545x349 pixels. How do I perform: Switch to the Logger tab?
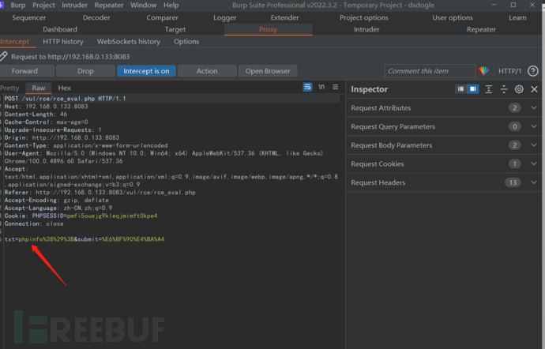[x=225, y=17]
